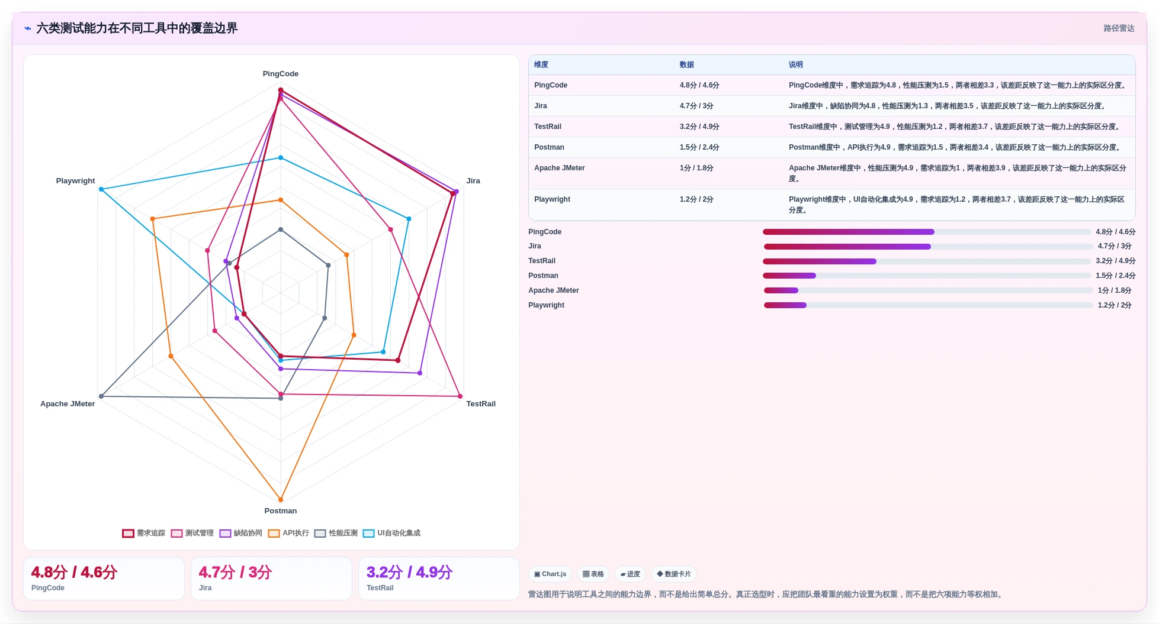Click the blue UI自动化集成 point at Playwright axis

[x=101, y=189]
